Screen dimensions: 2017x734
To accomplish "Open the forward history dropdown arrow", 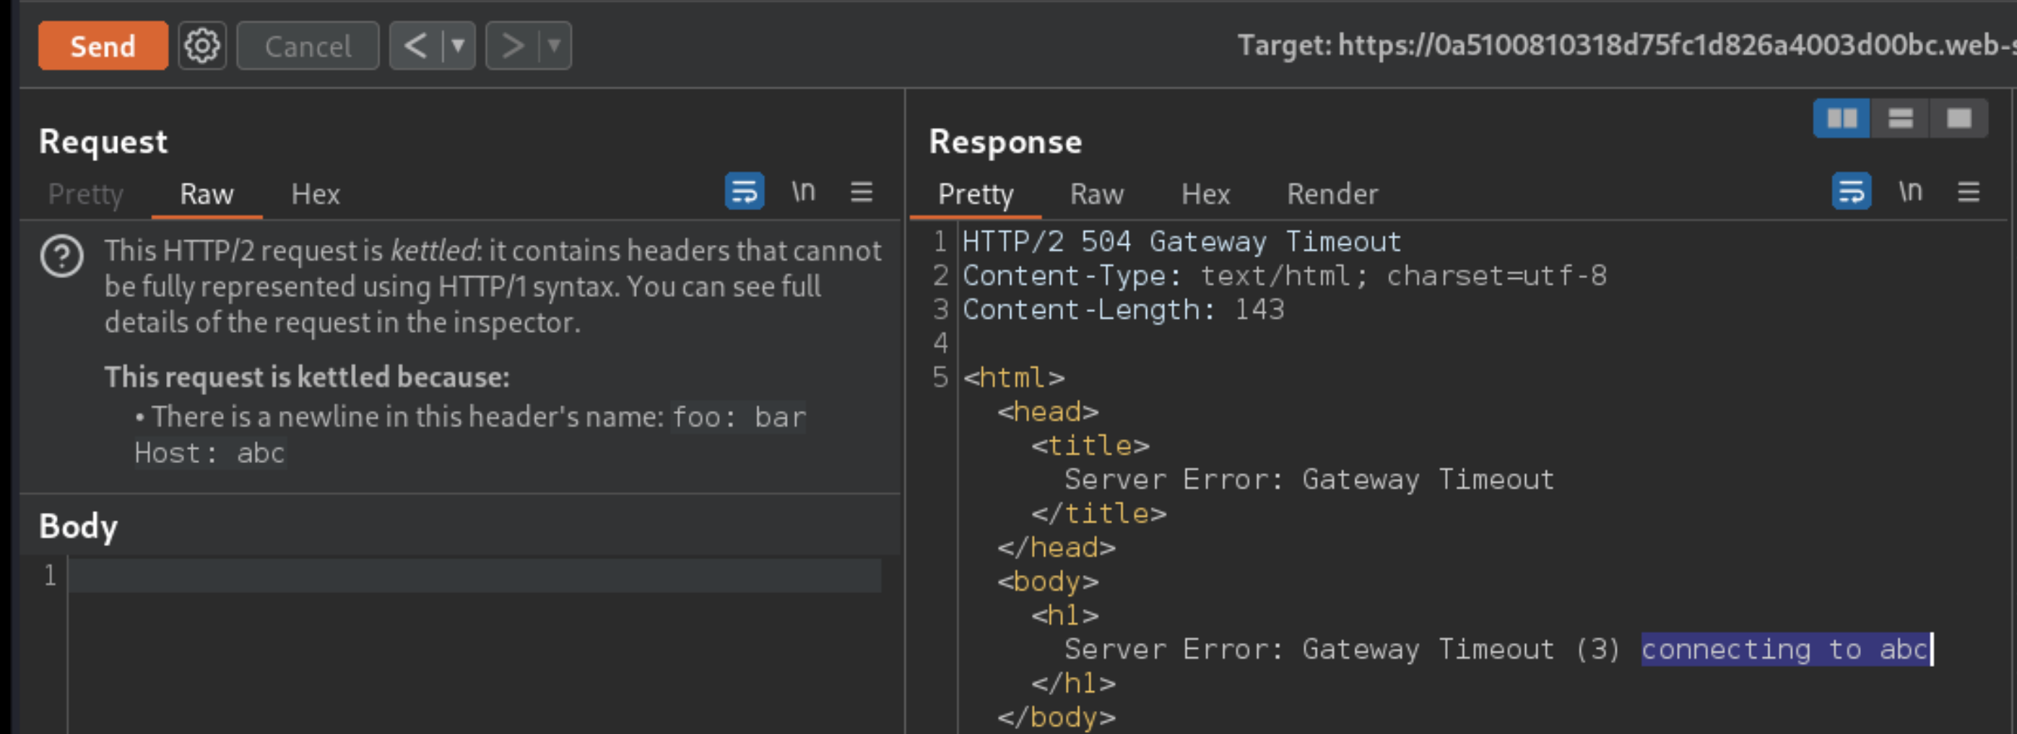I will (555, 46).
